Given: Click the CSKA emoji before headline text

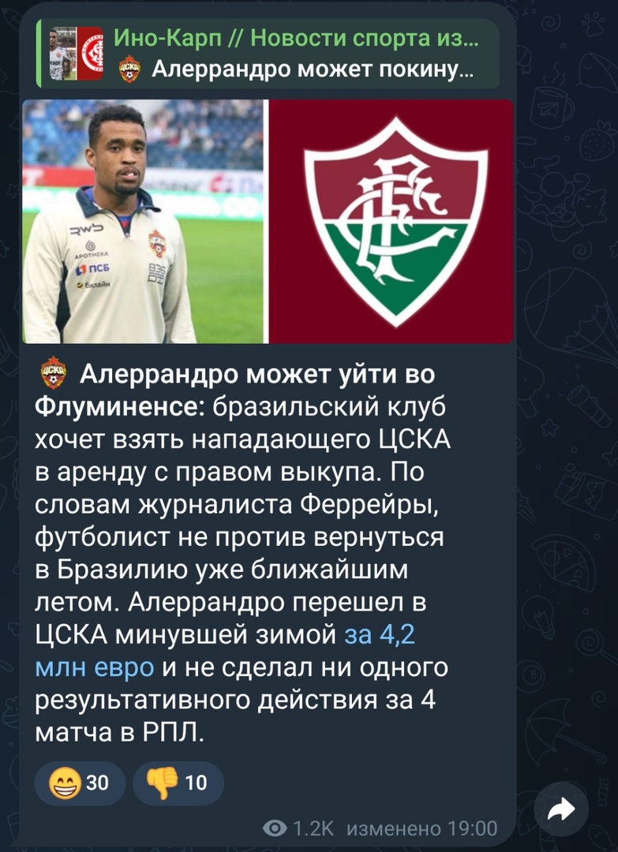Looking at the screenshot, I should click(53, 372).
